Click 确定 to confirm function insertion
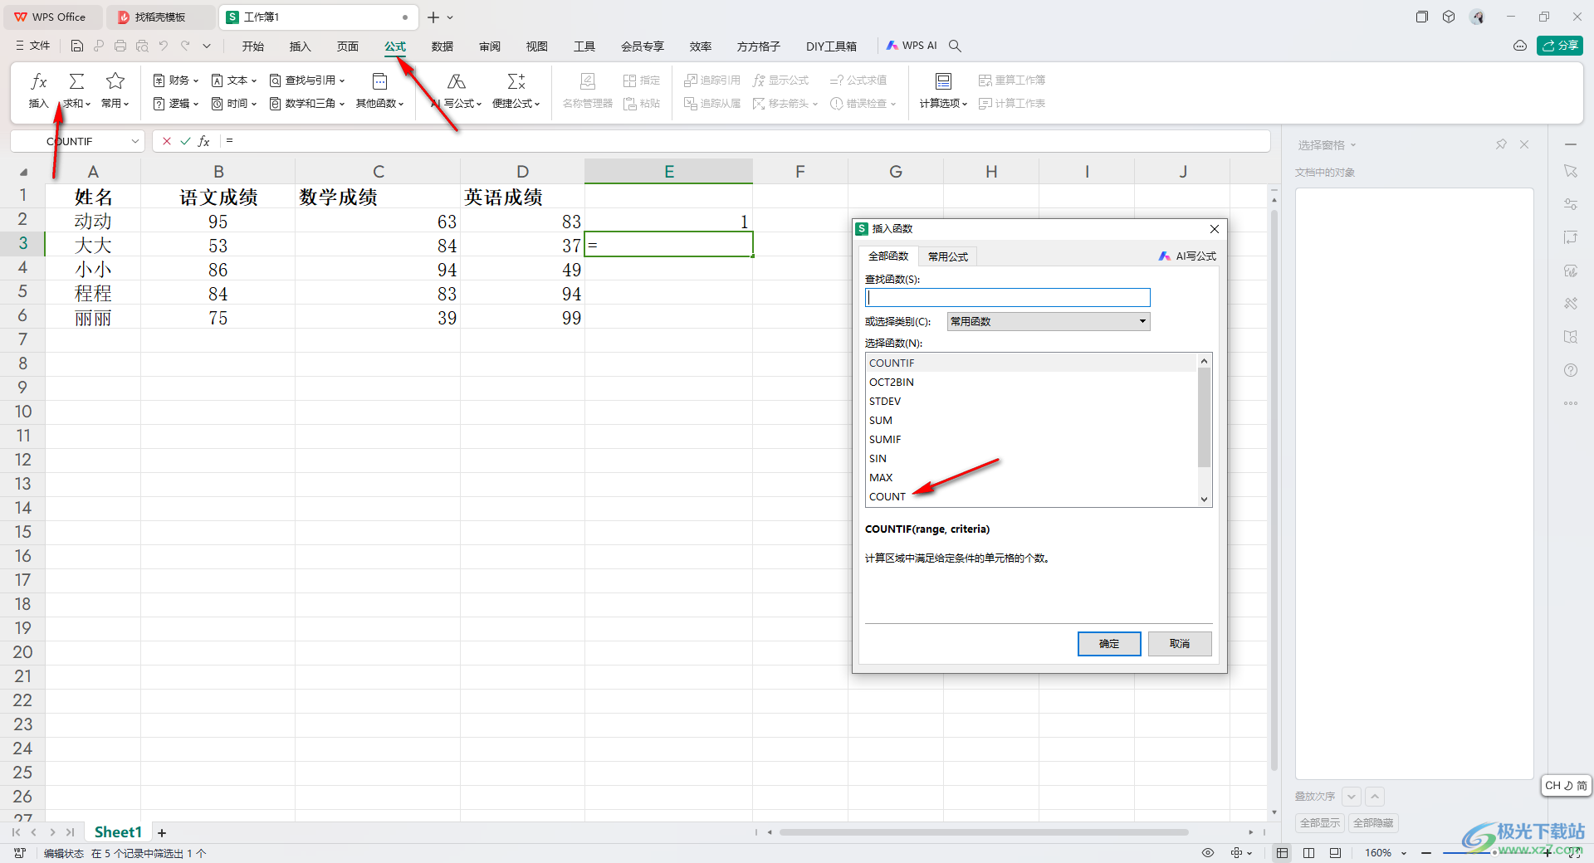Image resolution: width=1594 pixels, height=863 pixels. 1109,644
